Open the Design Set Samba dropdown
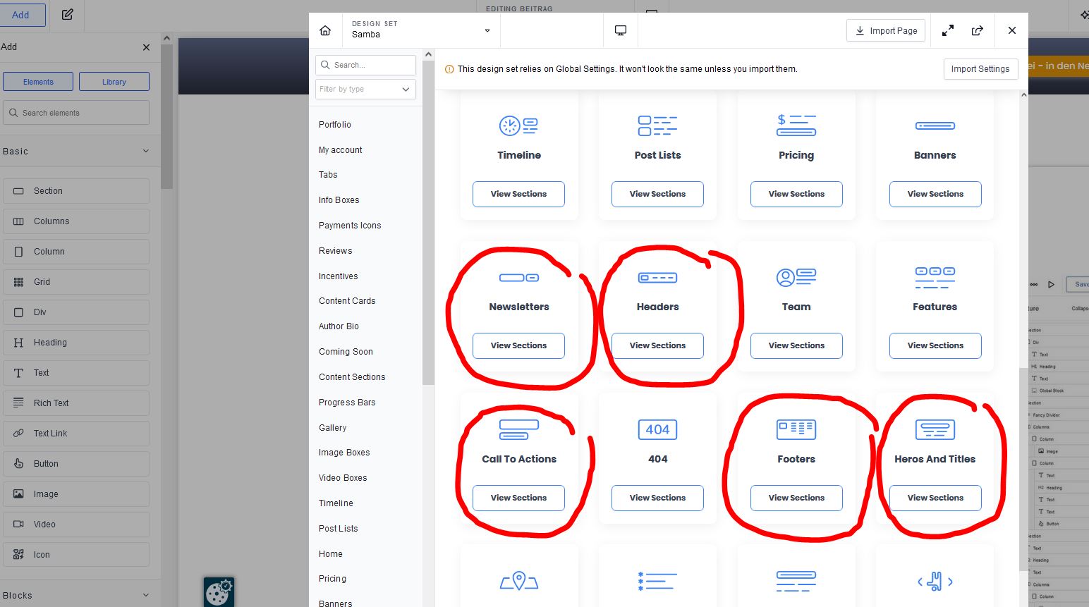This screenshot has height=607, width=1089. pyautogui.click(x=421, y=30)
